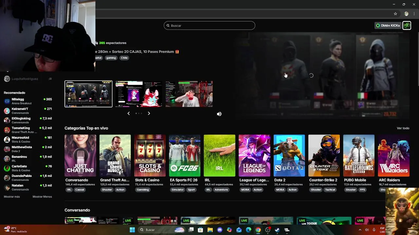The width and height of the screenshot is (419, 235).
Task: Open OBS Studio from taskbar
Action: coord(268,230)
